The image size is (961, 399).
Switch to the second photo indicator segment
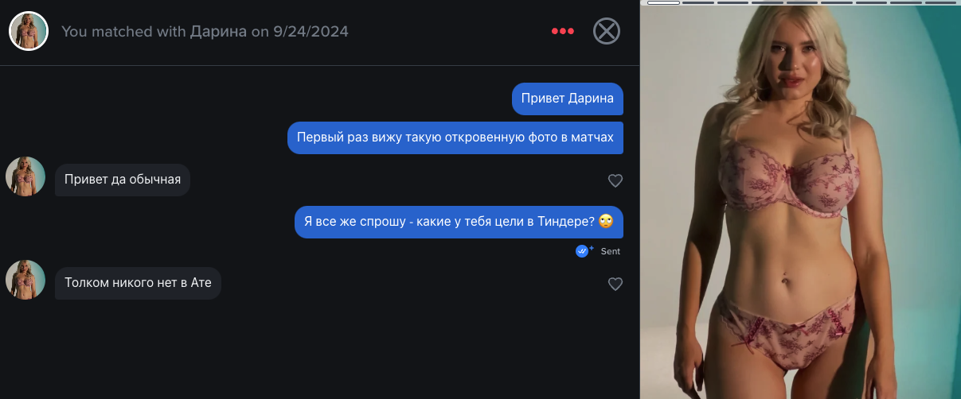tap(698, 2)
